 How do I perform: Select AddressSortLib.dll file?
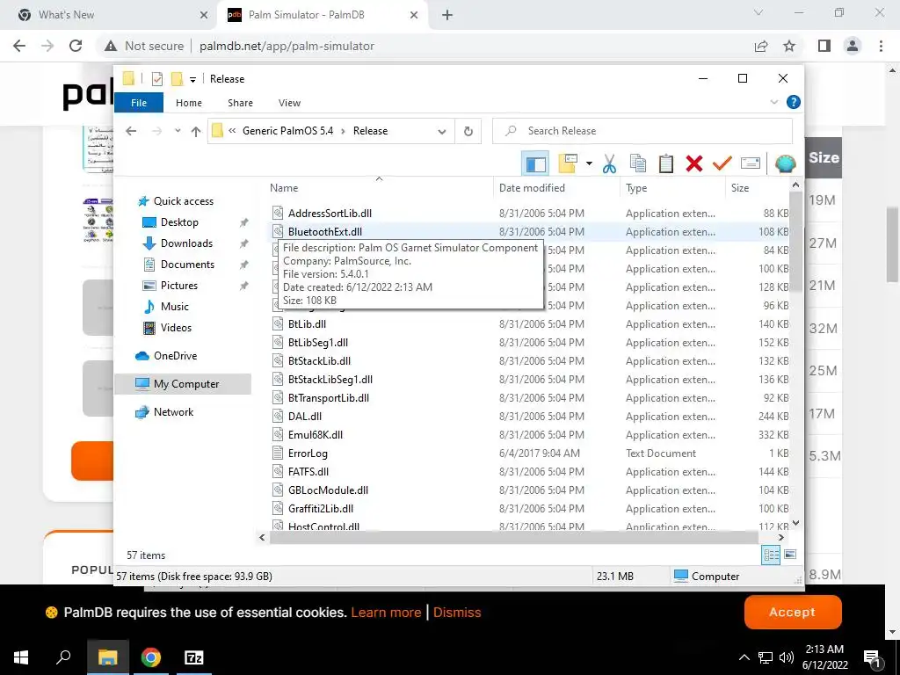click(x=330, y=214)
